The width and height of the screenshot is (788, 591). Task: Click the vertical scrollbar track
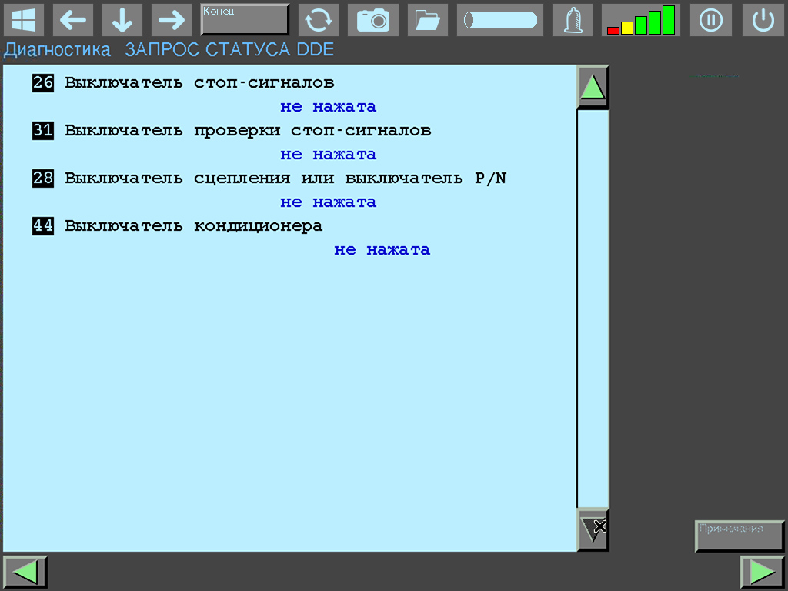click(x=593, y=308)
